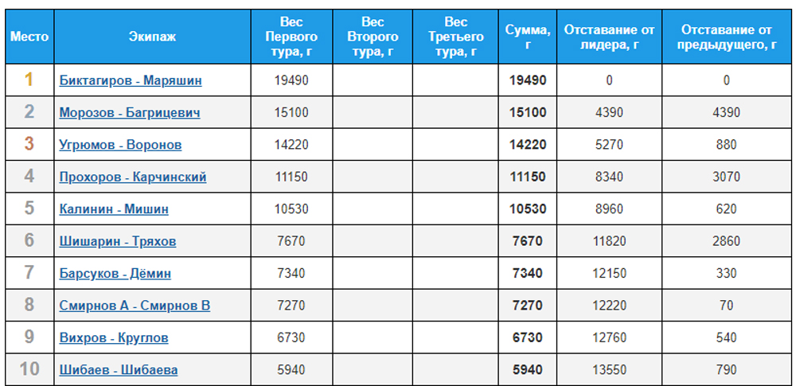Click the Сумма column header
This screenshot has width=796, height=386.
[x=528, y=37]
